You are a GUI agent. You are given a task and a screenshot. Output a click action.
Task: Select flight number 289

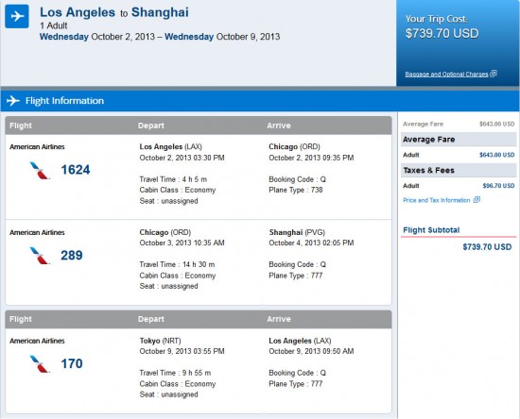tap(72, 255)
